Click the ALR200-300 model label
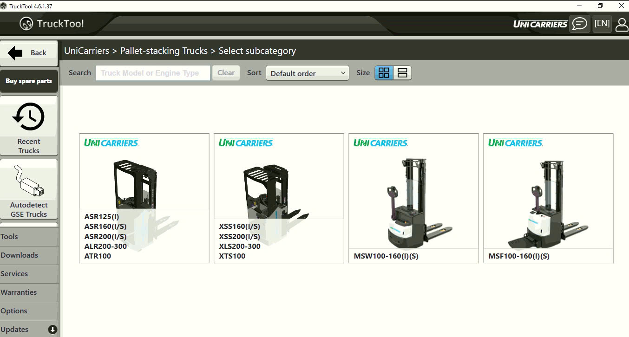 click(105, 246)
